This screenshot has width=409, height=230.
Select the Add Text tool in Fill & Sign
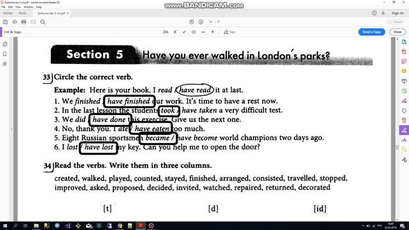pyautogui.click(x=166, y=32)
